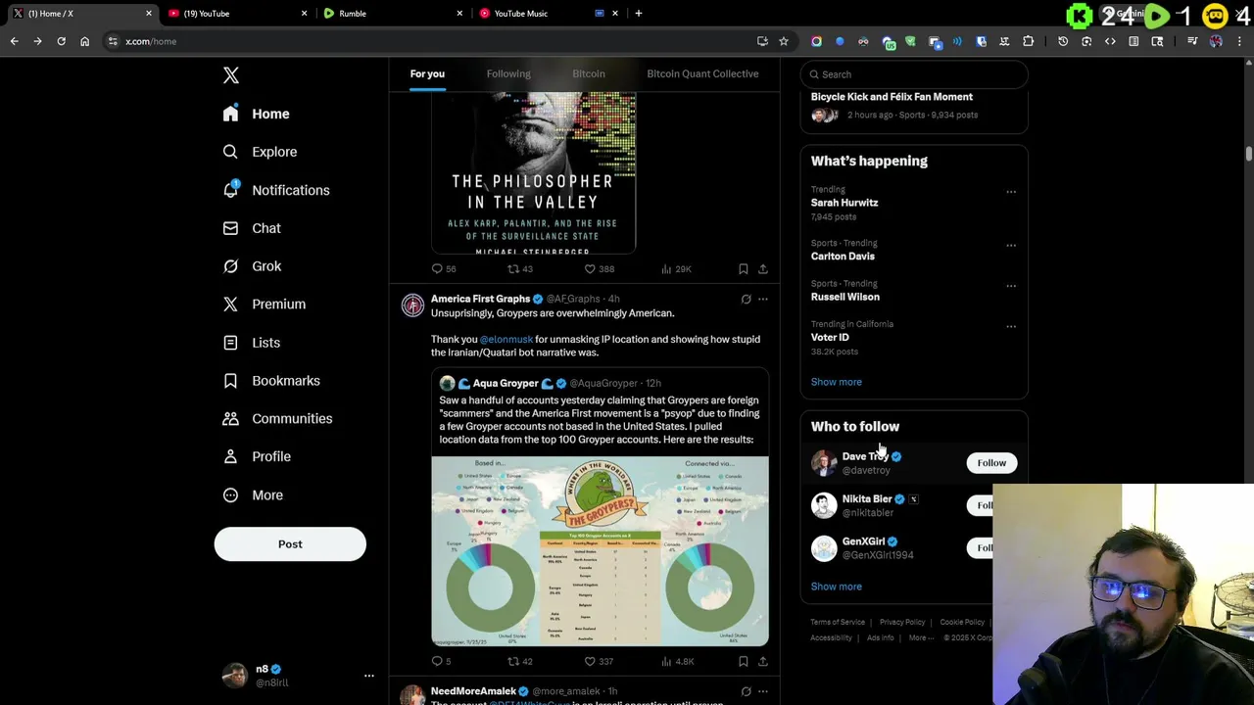Click the Post button

point(290,543)
